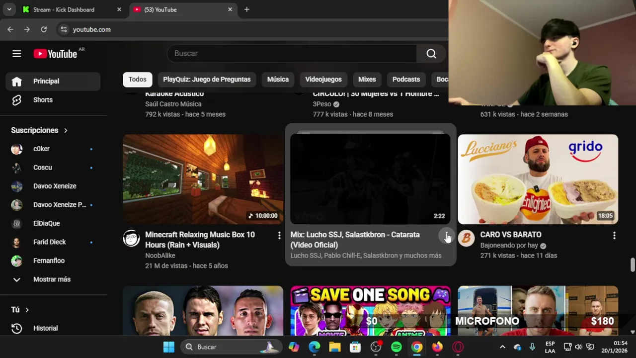This screenshot has height=358, width=636.
Task: Show hidden system tray icons
Action: [x=502, y=347]
